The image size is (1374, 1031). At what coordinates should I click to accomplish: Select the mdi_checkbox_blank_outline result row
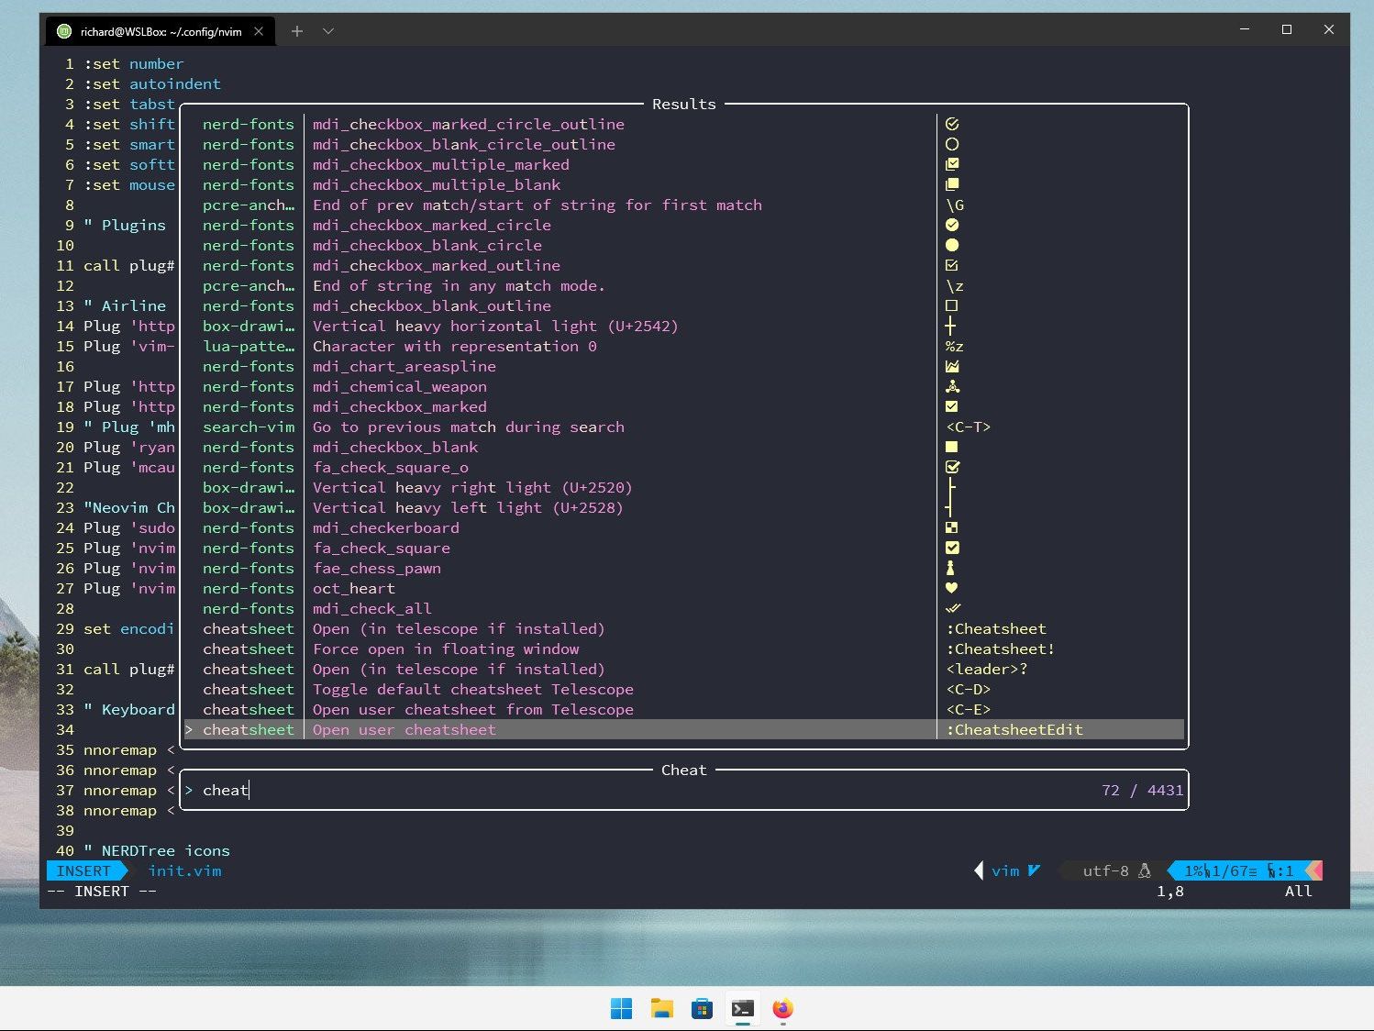tap(431, 306)
